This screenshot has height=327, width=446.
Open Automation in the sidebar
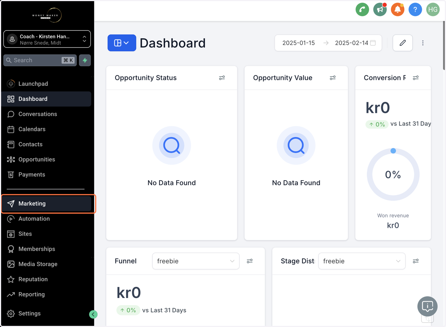[x=47, y=219]
